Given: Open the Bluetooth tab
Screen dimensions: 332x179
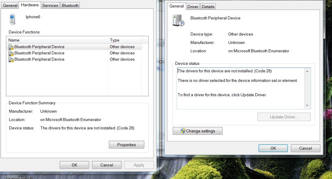Looking at the screenshot, I should 70,5.
